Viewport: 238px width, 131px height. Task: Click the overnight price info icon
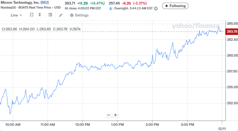[x=156, y=8]
